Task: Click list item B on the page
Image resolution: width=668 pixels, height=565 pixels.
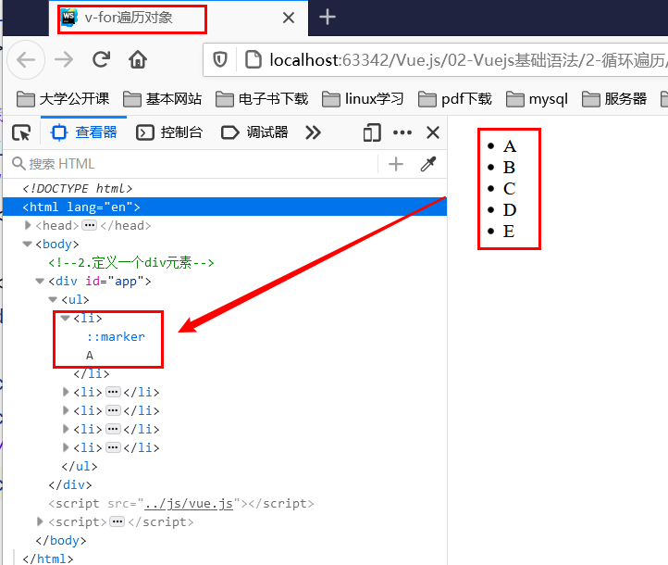Action: [x=509, y=168]
